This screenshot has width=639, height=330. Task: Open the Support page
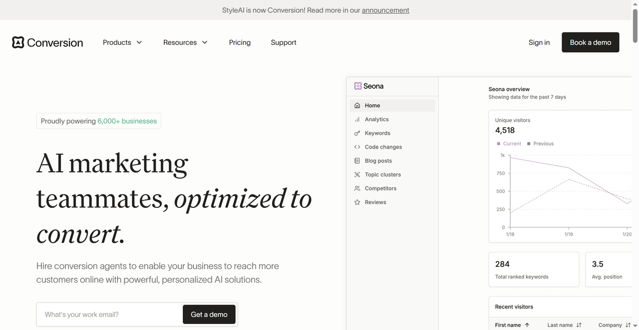tap(284, 42)
